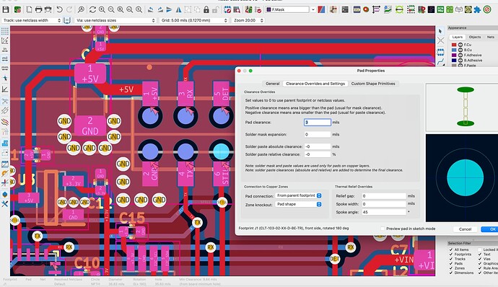Open the Track width dropdown

coord(32,20)
